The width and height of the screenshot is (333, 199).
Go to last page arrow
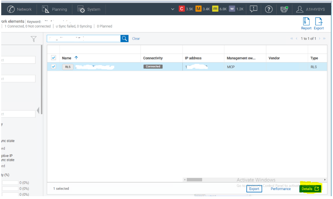324,39
